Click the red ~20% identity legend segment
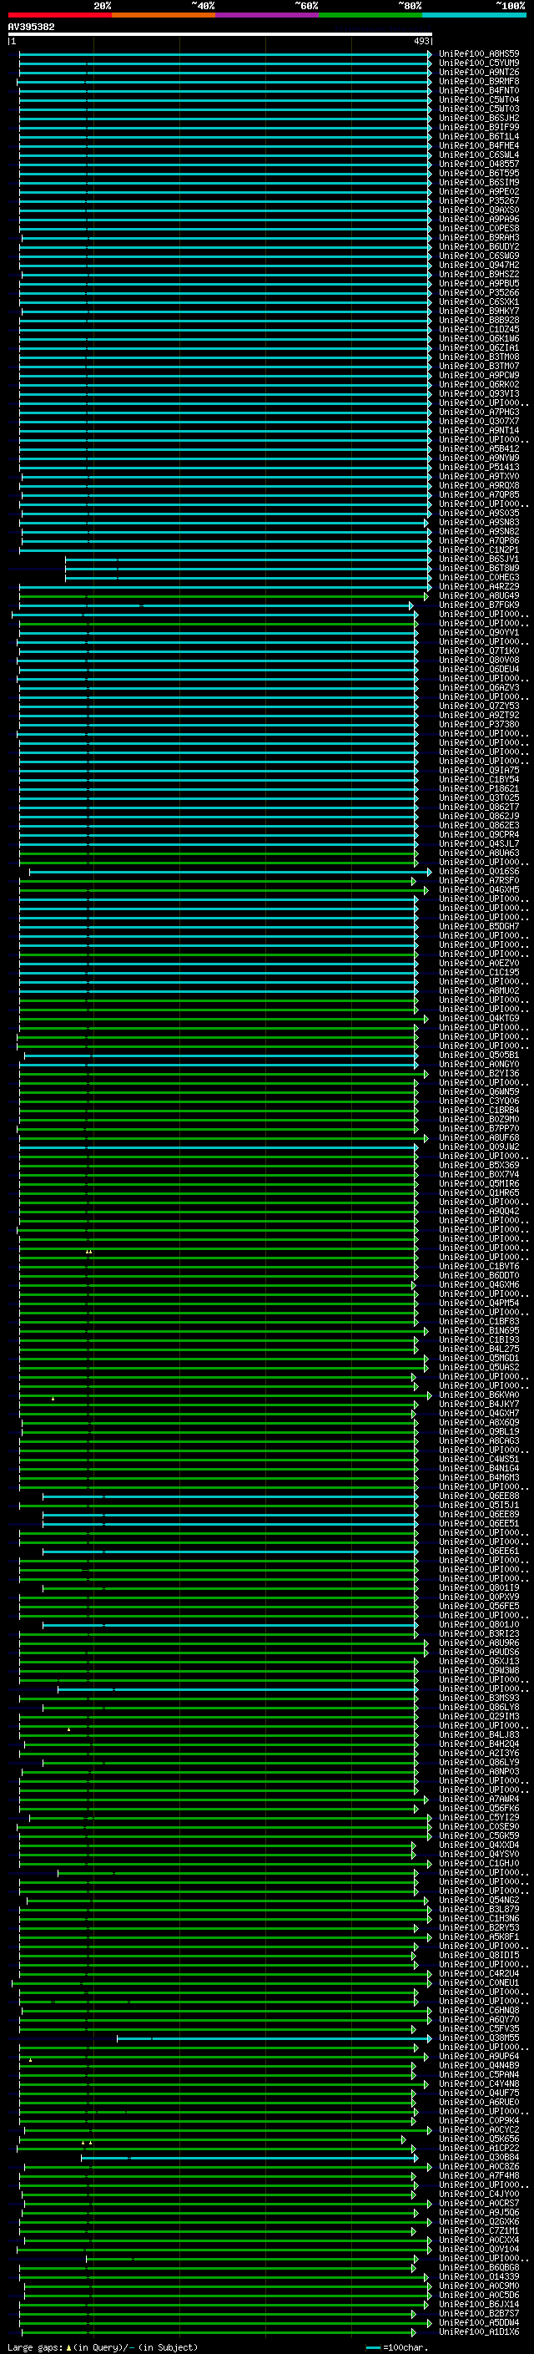Image resolution: width=534 pixels, height=2354 pixels. coord(59,15)
